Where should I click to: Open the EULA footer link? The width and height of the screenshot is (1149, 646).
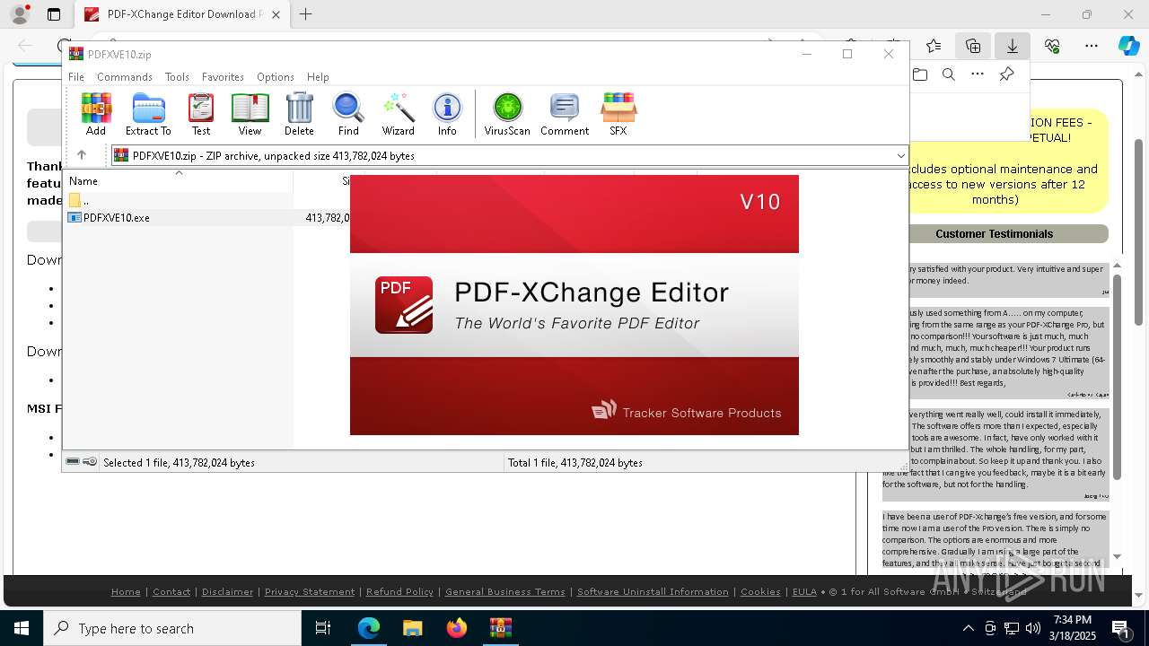[804, 591]
